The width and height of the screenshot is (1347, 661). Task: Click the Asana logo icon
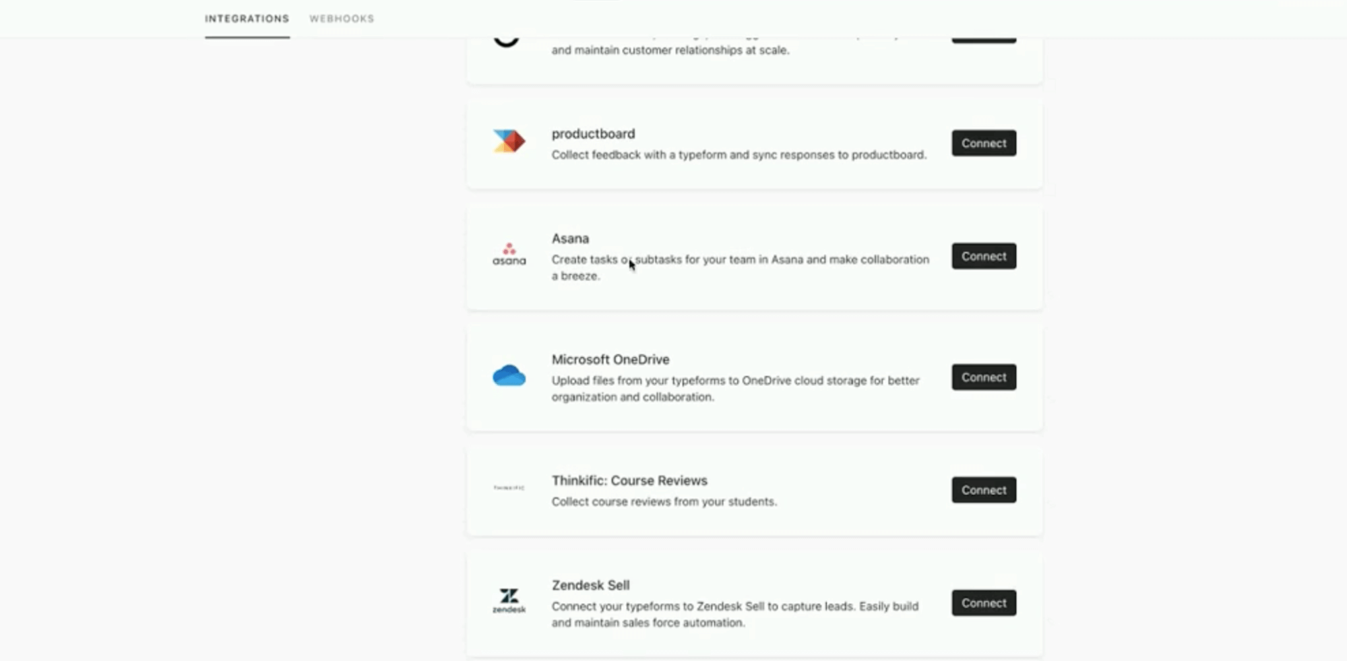(x=509, y=254)
